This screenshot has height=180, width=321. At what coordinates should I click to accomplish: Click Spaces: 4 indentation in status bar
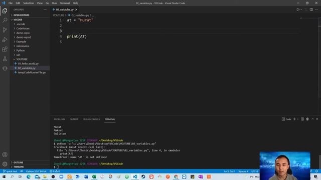pyautogui.click(x=243, y=171)
